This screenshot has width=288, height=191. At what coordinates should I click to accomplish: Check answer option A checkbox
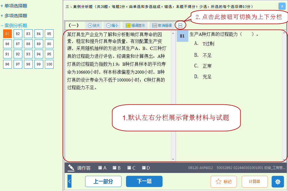click(100, 167)
